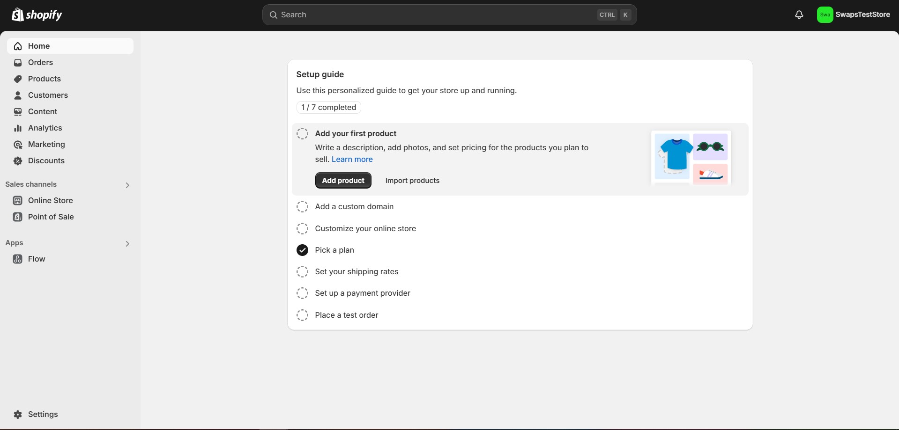Open the Flow app label
899x430 pixels.
click(x=37, y=259)
